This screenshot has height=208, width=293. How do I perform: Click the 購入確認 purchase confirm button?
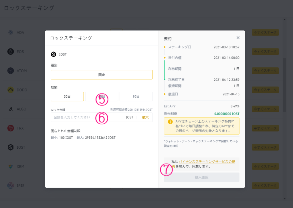pyautogui.click(x=202, y=177)
